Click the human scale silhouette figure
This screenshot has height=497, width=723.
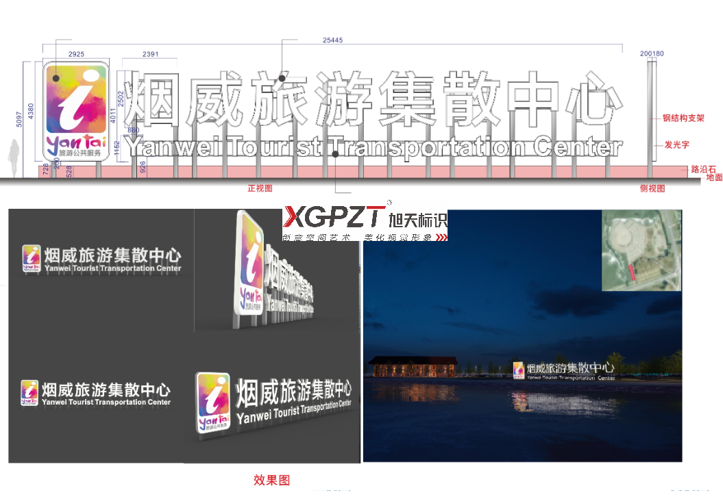point(14,158)
